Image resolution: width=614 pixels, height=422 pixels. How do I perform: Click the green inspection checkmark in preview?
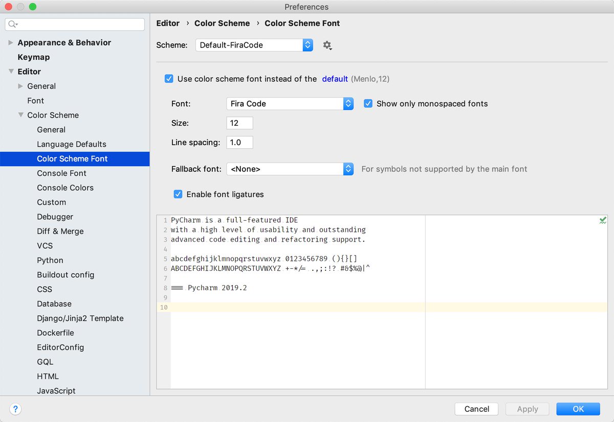(x=603, y=221)
